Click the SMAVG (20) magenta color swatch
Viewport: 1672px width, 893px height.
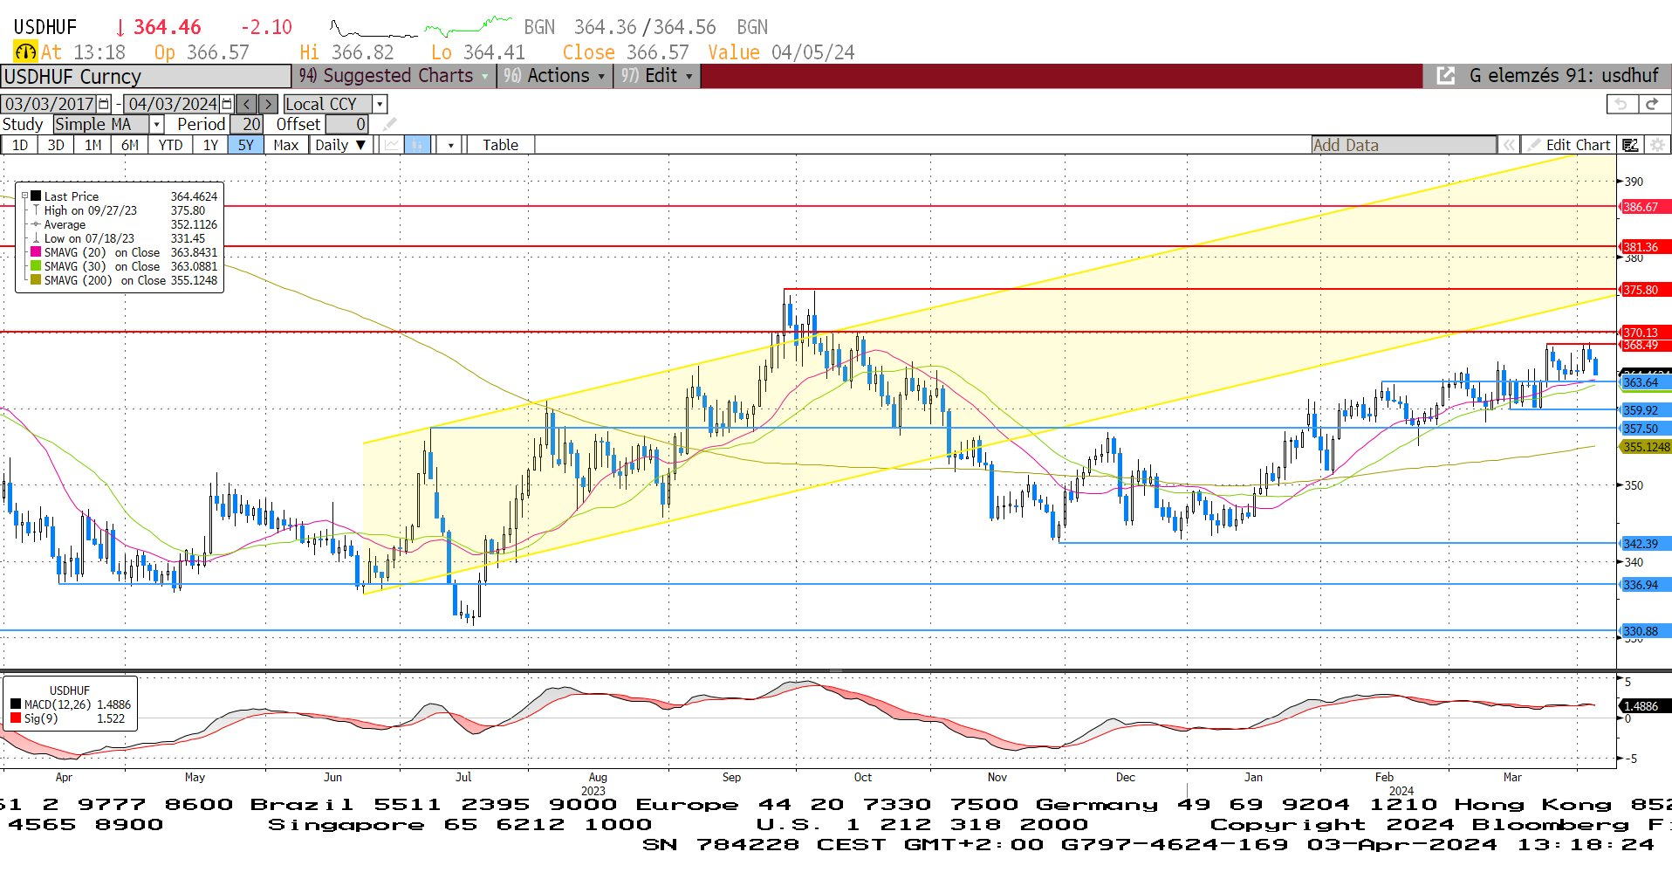click(x=36, y=252)
